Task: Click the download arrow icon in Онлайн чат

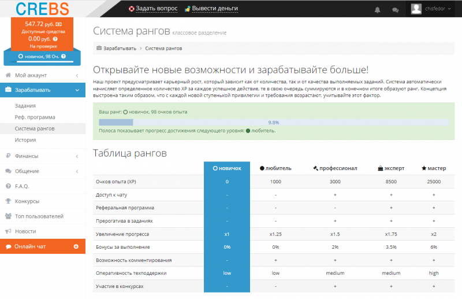Action: coord(76,246)
